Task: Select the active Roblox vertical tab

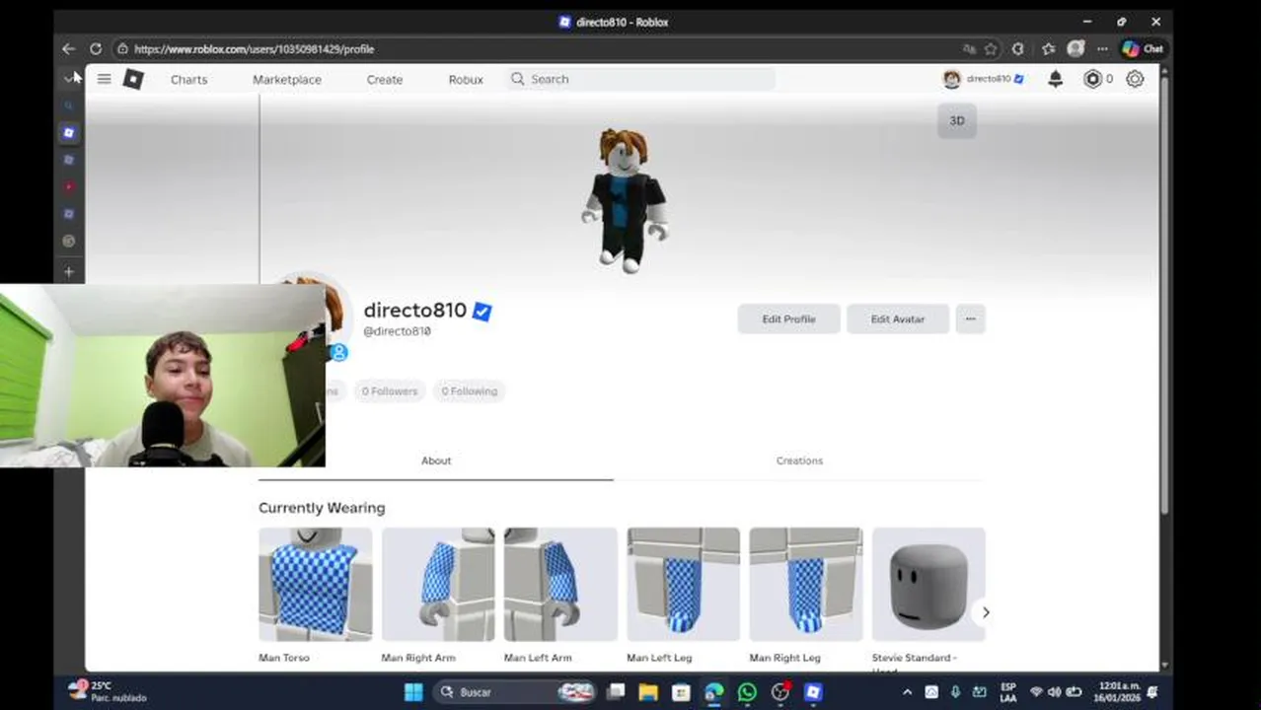Action: [x=68, y=132]
